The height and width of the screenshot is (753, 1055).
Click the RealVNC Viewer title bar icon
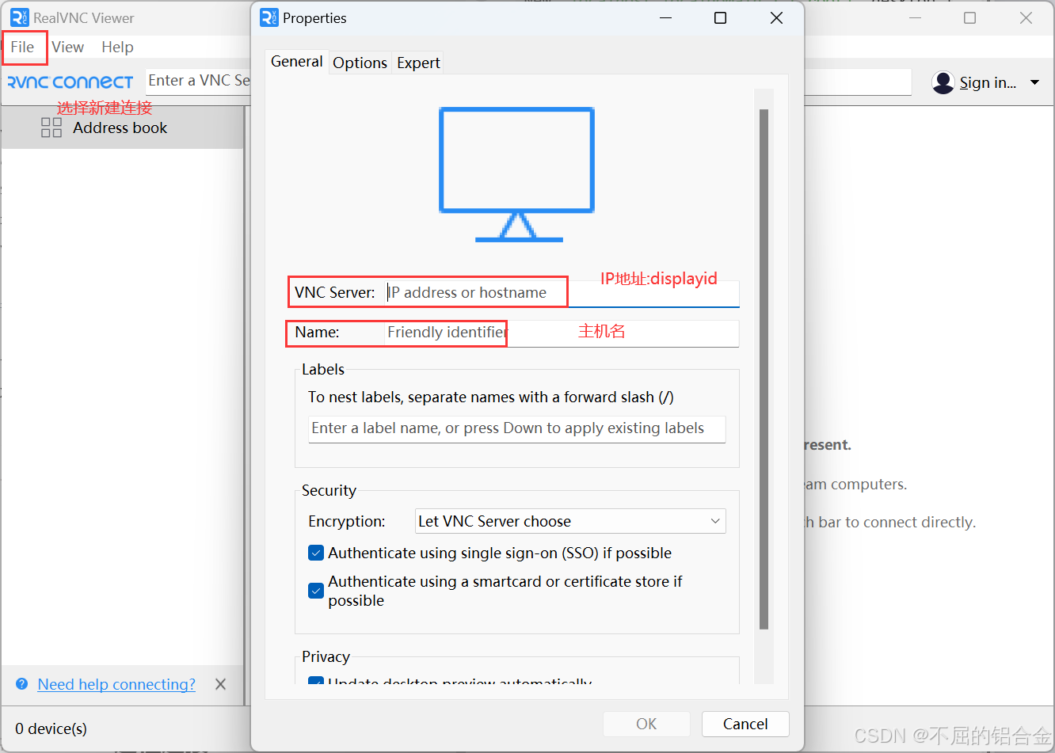pos(20,17)
